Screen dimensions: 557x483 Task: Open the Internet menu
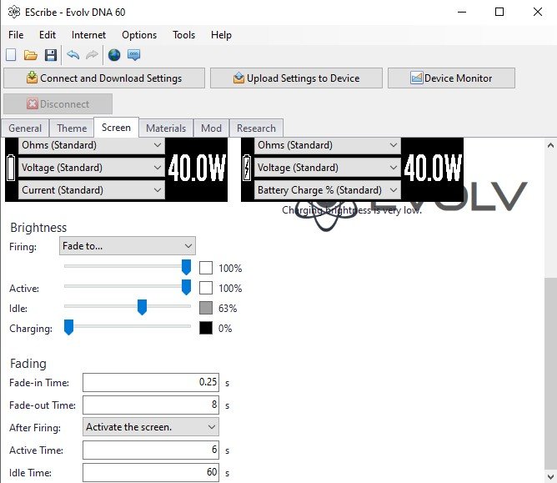coord(88,35)
